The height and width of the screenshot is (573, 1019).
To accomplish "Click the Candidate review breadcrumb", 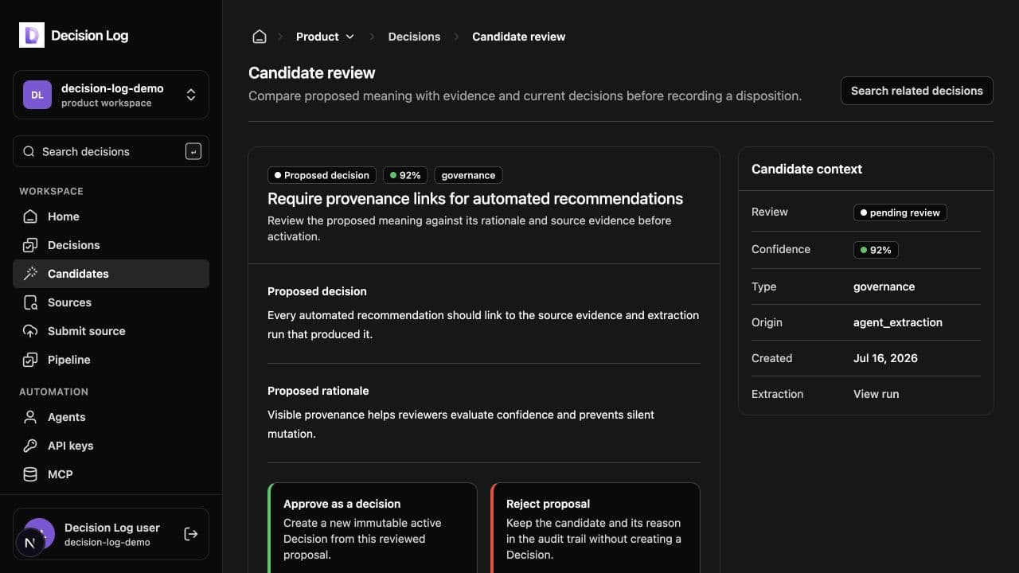I will pyautogui.click(x=518, y=37).
